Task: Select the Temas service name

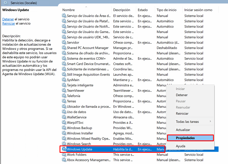Action: pyautogui.click(x=71, y=101)
